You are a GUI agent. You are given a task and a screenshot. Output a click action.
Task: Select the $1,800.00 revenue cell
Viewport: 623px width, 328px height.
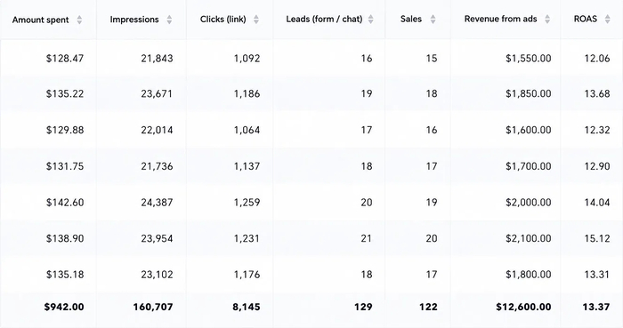[x=529, y=275]
